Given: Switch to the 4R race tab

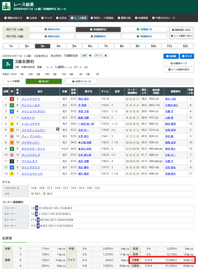Looking at the screenshot, I should pyautogui.click(x=58, y=46).
